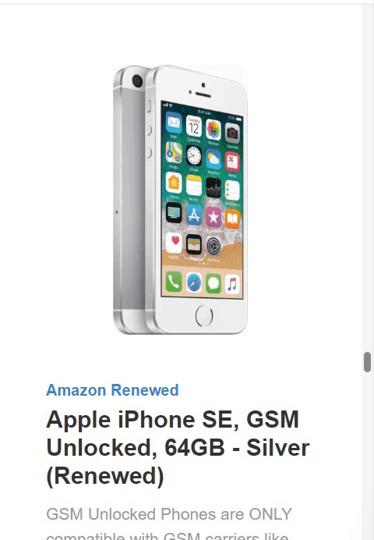Viewport: 374px width, 540px height.
Task: Click the Apple iPhone SE product title
Action: (178, 448)
